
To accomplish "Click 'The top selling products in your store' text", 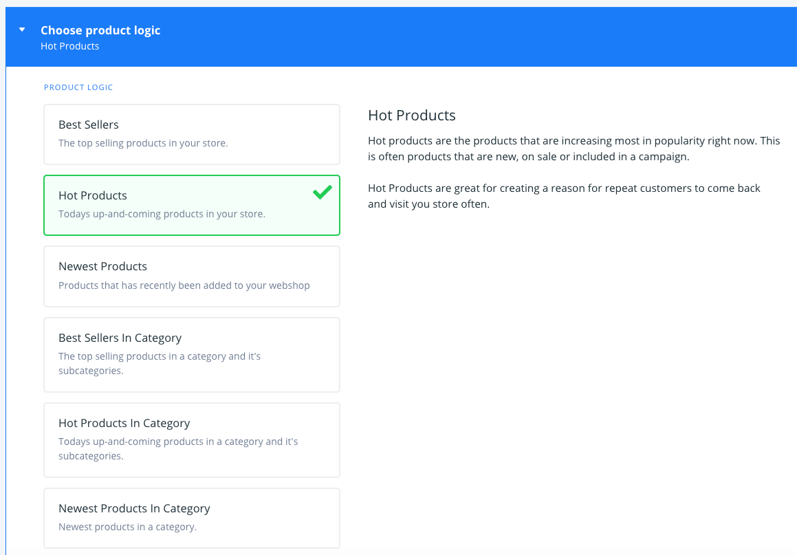I will click(x=143, y=143).
